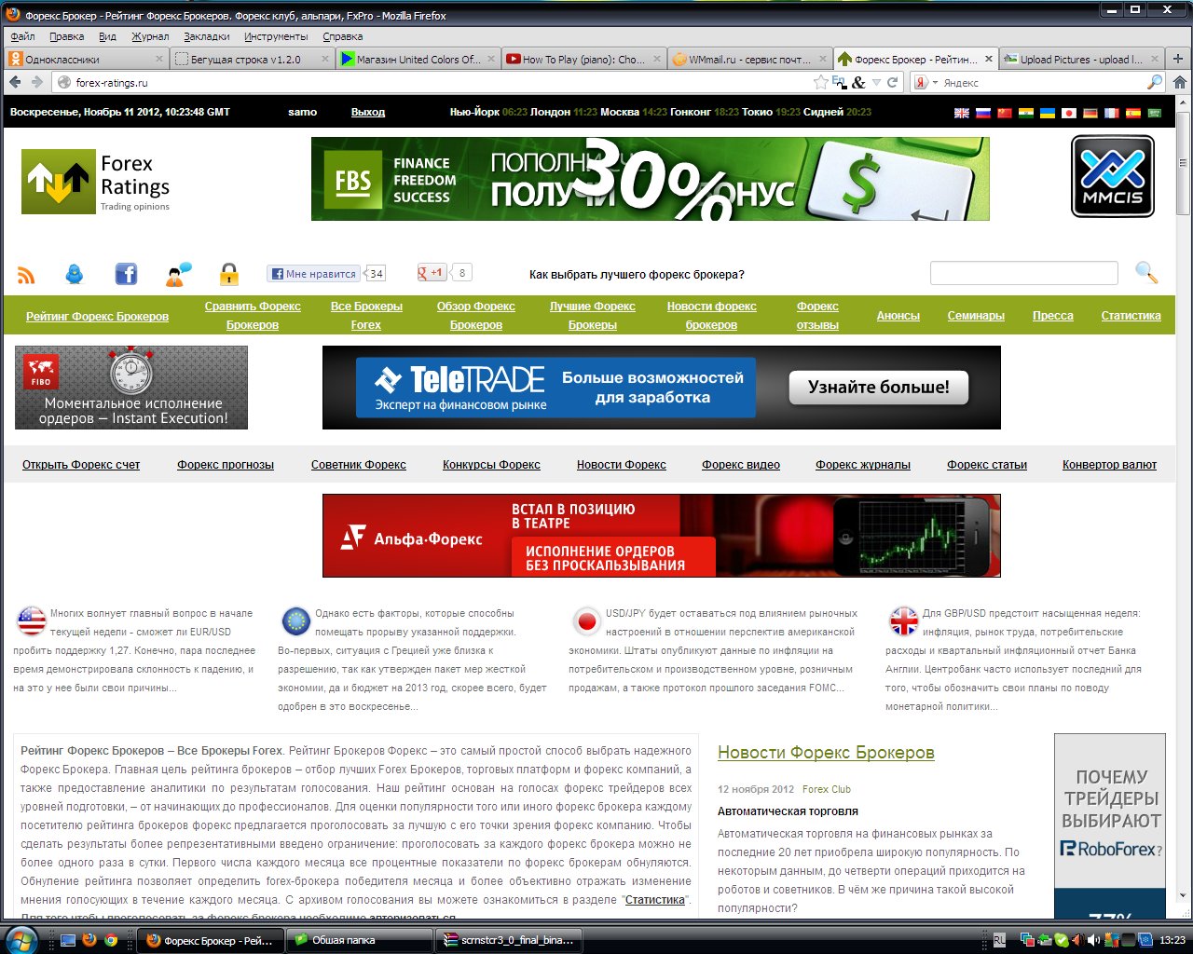Click the RSS feed icon
The height and width of the screenshot is (954, 1193).
click(26, 275)
